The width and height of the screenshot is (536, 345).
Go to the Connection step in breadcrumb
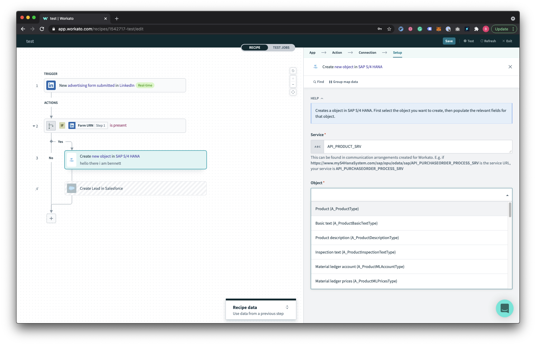[367, 53]
